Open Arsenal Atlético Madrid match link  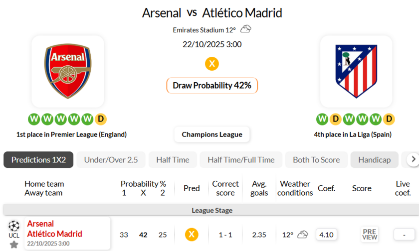(x=54, y=229)
